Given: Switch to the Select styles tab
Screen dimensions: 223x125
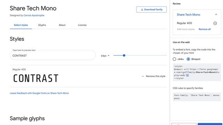Looking at the screenshot, I should [x=21, y=25].
